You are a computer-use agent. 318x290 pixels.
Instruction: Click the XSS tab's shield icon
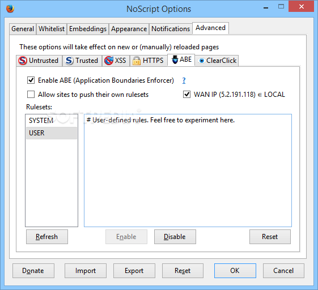click(109, 61)
